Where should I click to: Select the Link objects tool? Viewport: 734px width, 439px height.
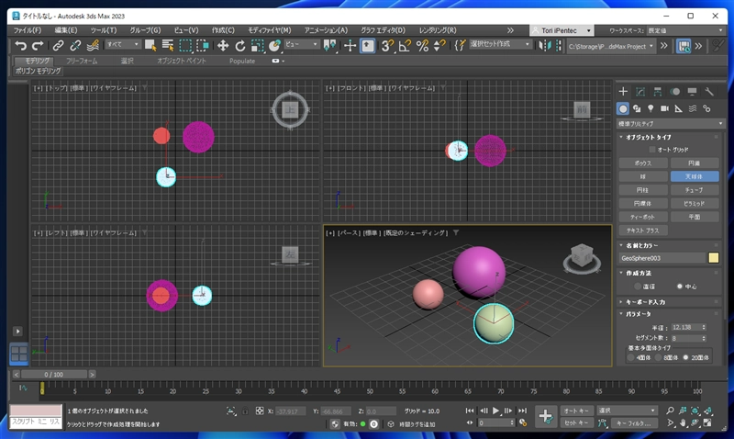(x=58, y=45)
